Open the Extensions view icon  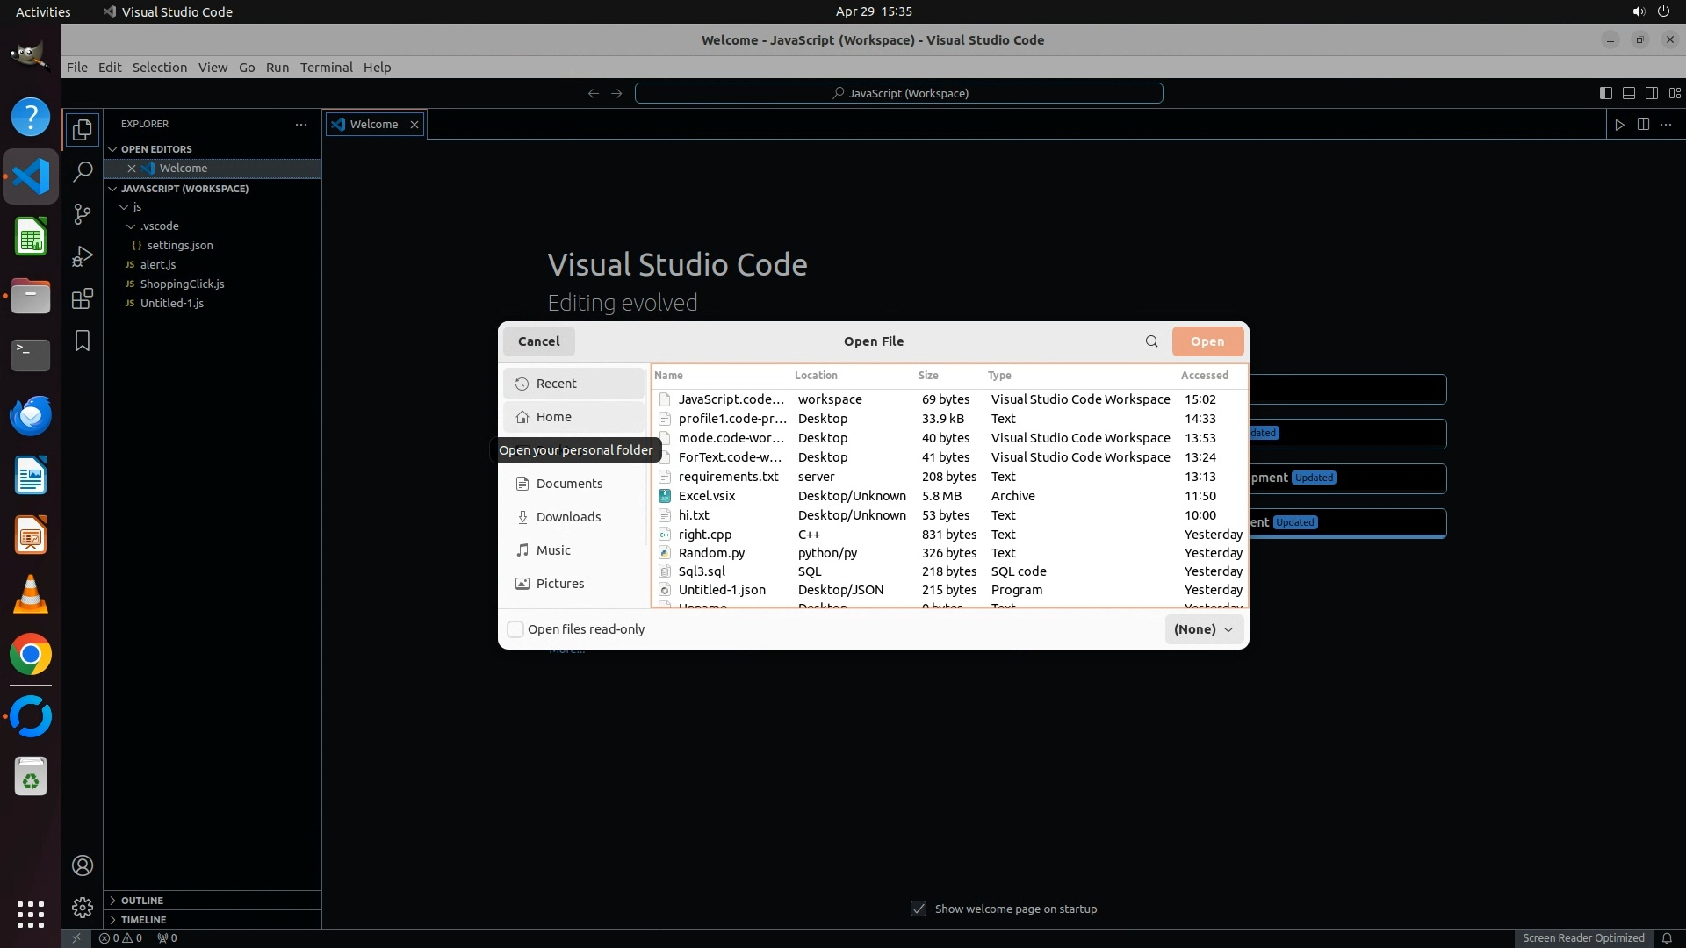pos(82,298)
